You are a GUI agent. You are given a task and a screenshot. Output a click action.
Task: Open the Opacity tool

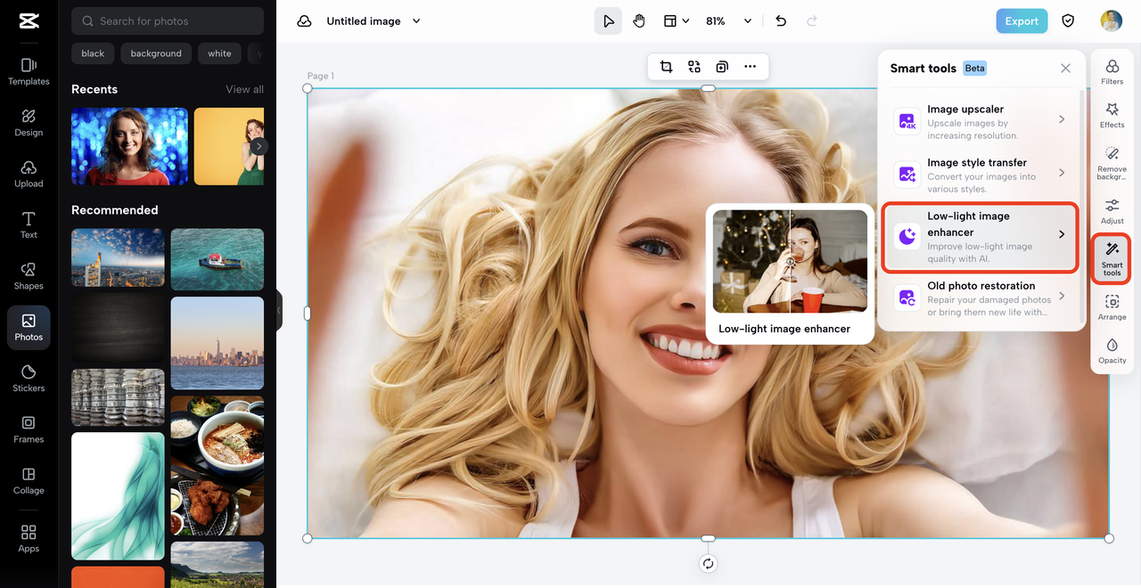[1112, 351]
